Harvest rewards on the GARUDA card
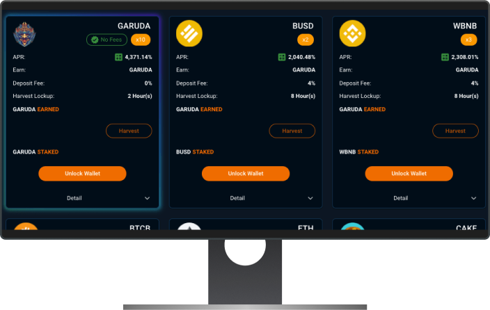Image resolution: width=490 pixels, height=310 pixels. [x=129, y=131]
